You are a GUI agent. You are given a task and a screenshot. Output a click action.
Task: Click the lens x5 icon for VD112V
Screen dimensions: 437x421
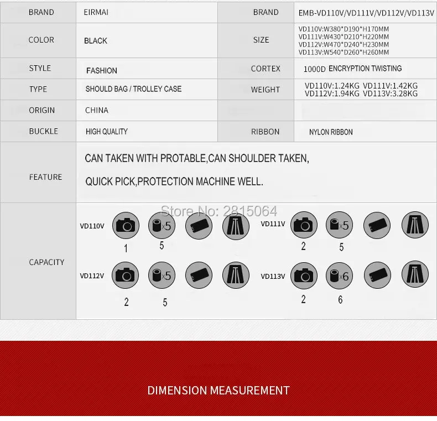pos(162,275)
